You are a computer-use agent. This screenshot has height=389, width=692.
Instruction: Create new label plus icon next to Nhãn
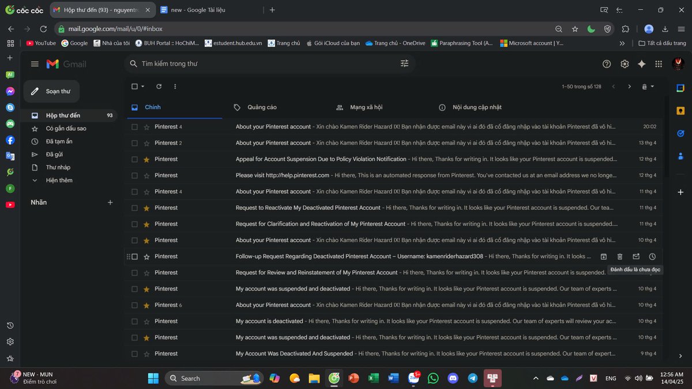pos(110,202)
